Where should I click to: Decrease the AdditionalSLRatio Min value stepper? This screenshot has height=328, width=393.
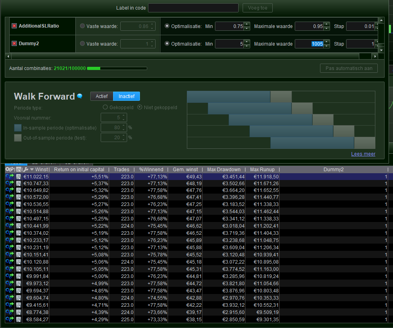coord(247,28)
